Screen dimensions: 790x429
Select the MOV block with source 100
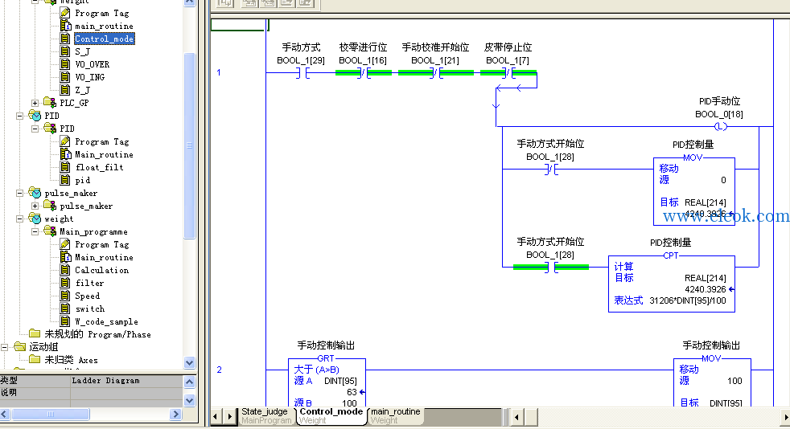pyautogui.click(x=712, y=381)
